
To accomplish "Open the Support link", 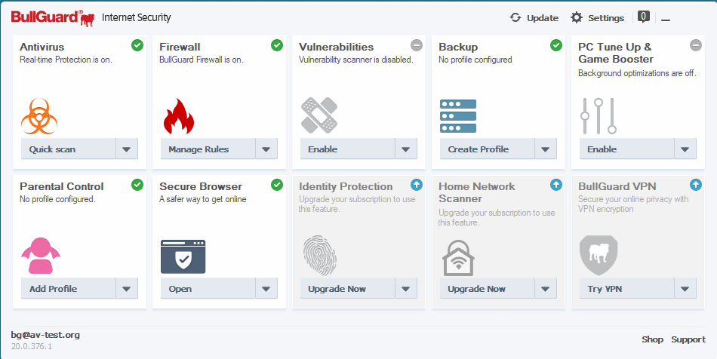I will click(688, 339).
